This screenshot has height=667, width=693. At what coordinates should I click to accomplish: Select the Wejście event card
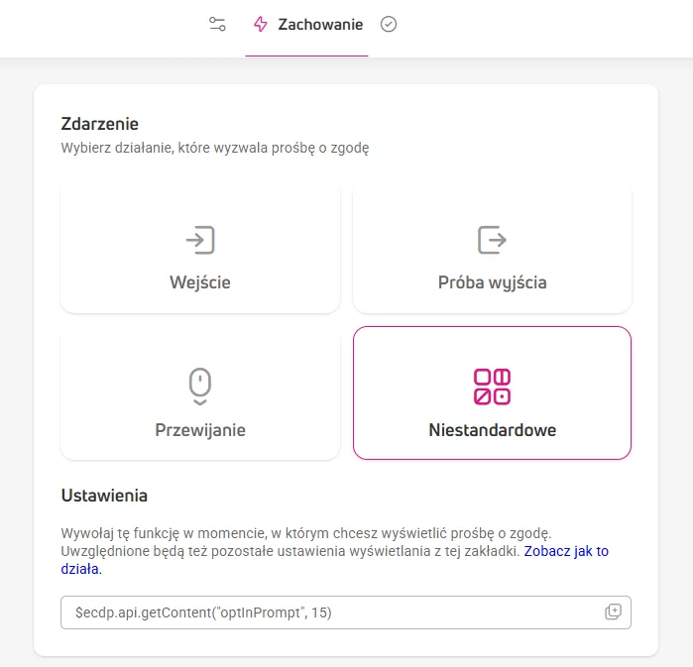click(x=200, y=248)
